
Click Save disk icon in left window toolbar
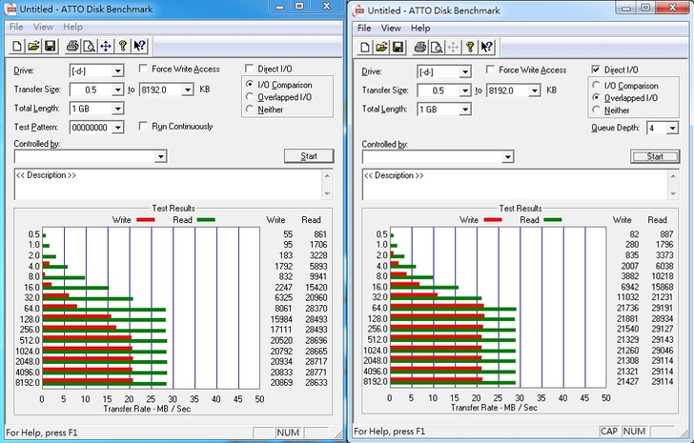click(x=51, y=46)
